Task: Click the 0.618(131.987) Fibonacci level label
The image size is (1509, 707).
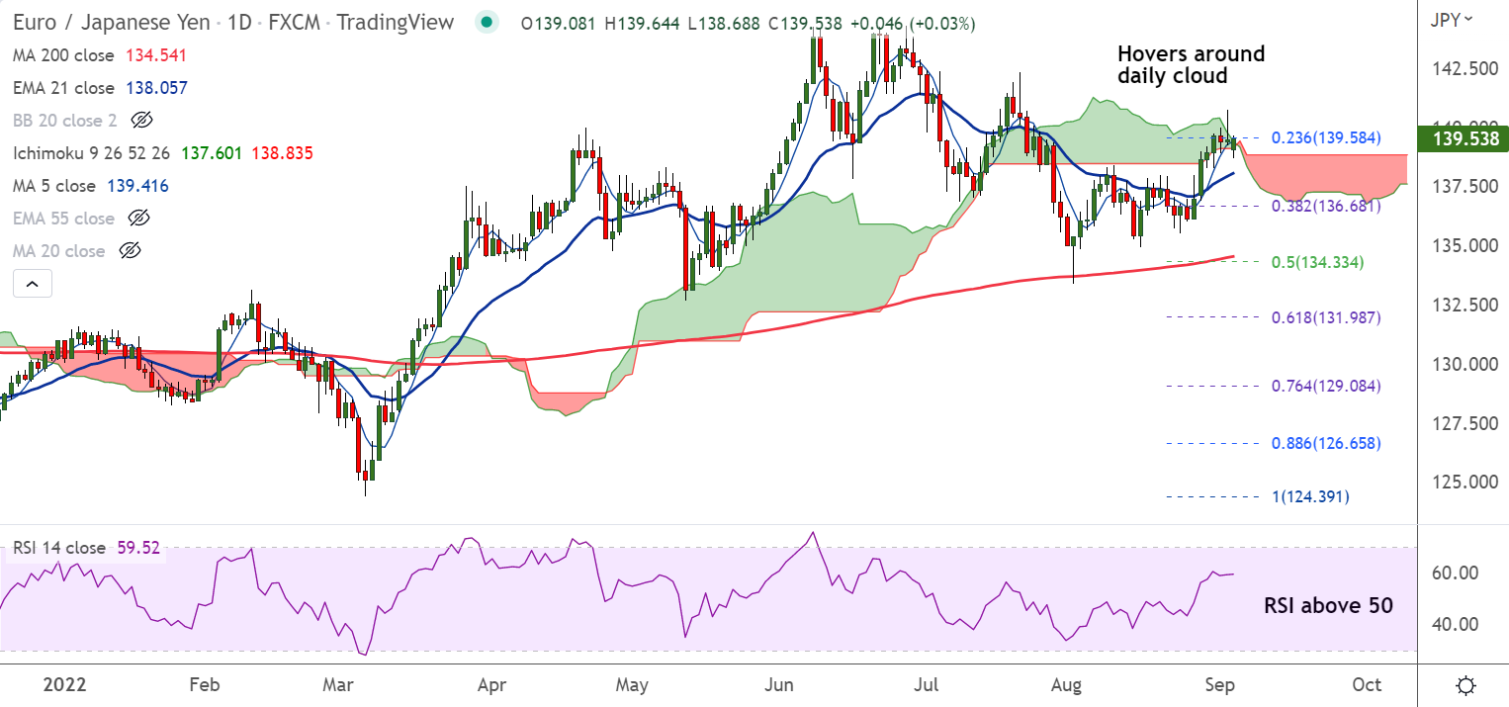Action: pyautogui.click(x=1326, y=317)
